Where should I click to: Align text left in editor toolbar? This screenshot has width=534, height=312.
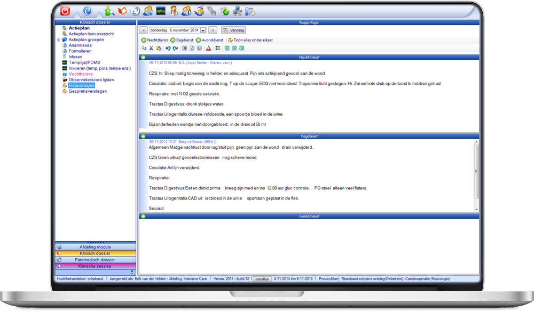(227, 49)
